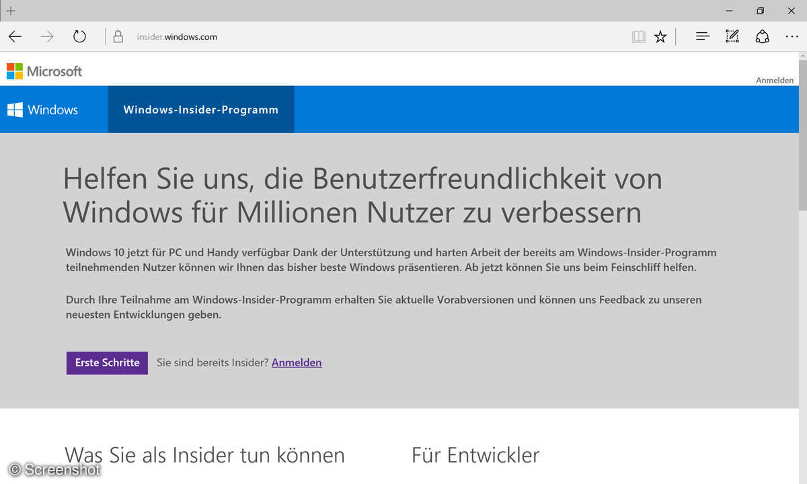
Task: Click paragraph starting 'Durch Ihre Teilnahme'
Action: coord(384,307)
